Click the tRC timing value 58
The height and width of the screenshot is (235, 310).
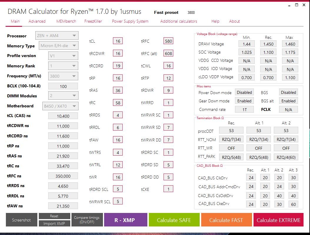(118, 103)
